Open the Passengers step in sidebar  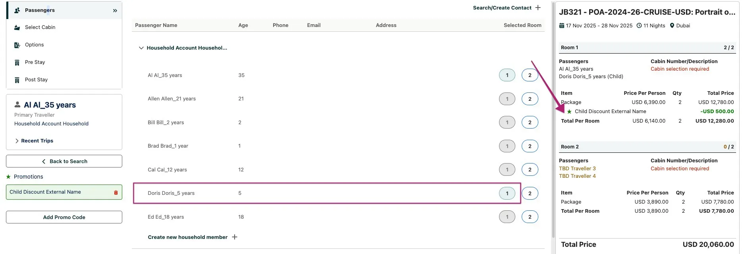tap(40, 10)
